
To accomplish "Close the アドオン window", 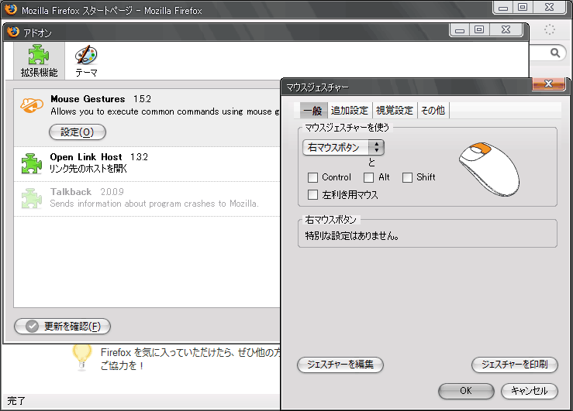I will pyautogui.click(x=506, y=29).
